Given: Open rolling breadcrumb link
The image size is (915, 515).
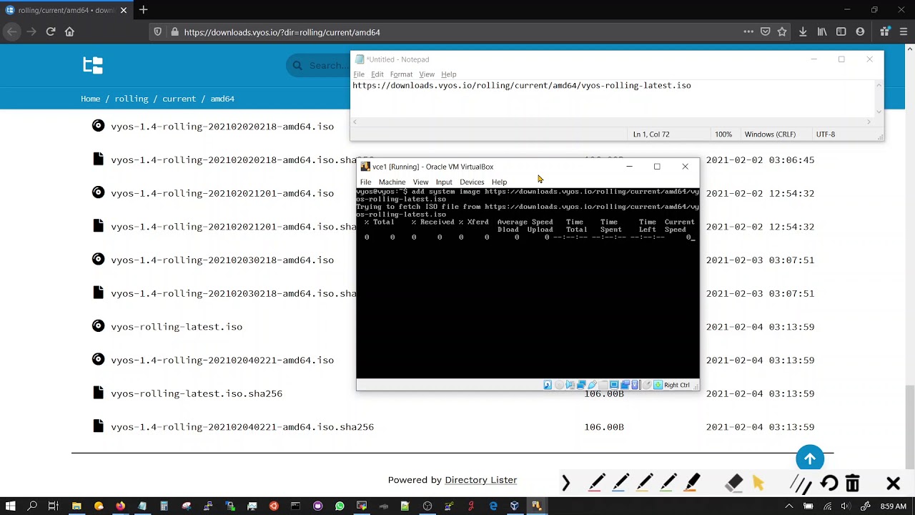Looking at the screenshot, I should tap(132, 99).
